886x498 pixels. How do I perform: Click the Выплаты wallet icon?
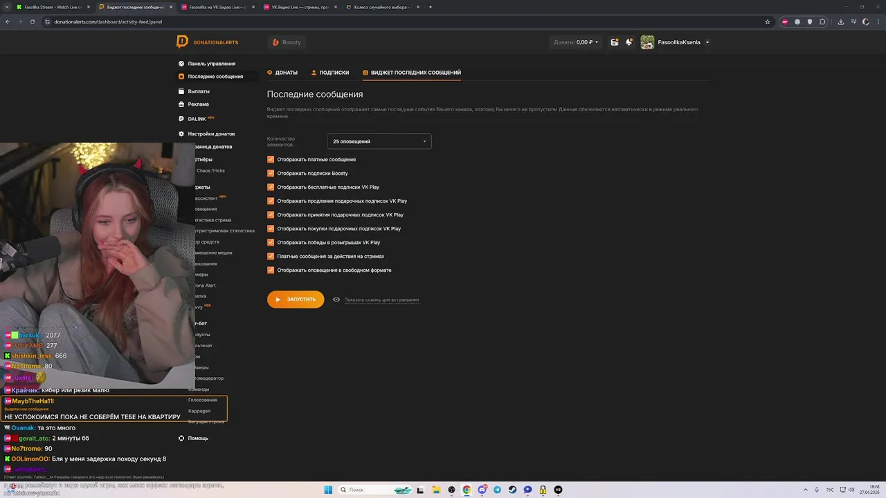tap(181, 91)
